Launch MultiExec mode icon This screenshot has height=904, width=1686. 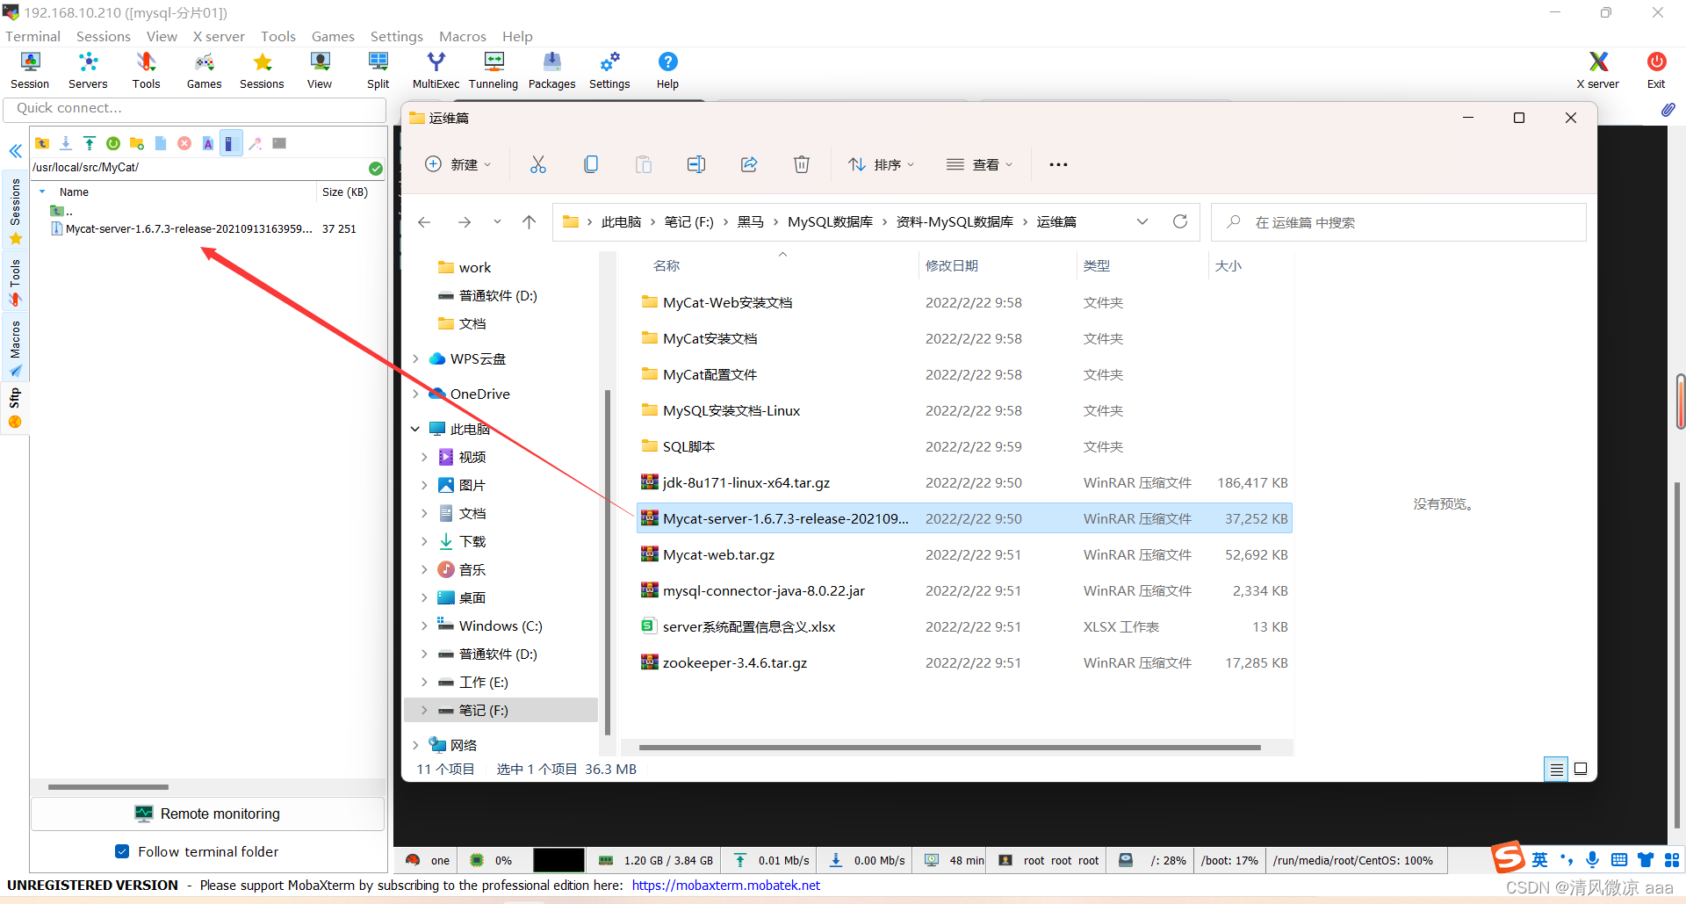[436, 70]
